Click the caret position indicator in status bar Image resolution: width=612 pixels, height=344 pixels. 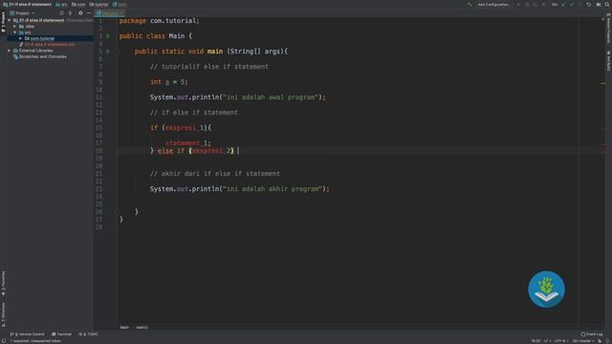(x=535, y=341)
